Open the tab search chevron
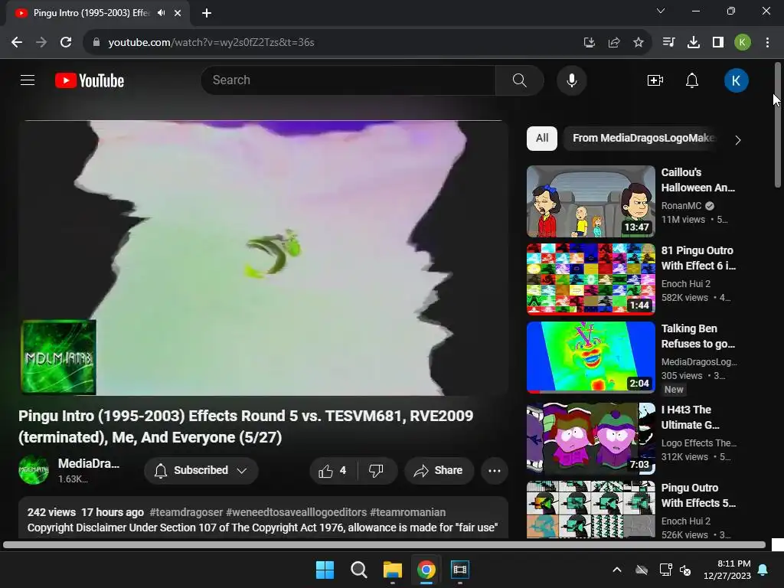 coord(661,11)
